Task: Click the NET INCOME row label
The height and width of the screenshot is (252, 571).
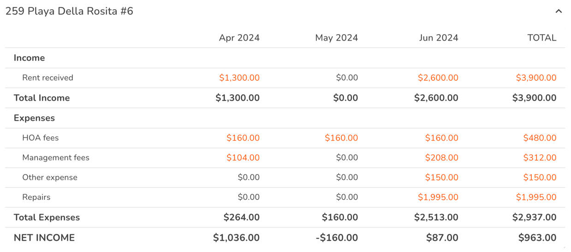Action: 44,238
